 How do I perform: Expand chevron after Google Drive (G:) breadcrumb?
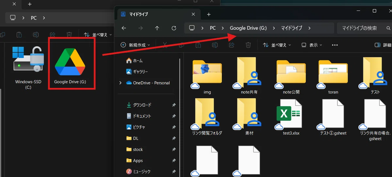pos(274,28)
